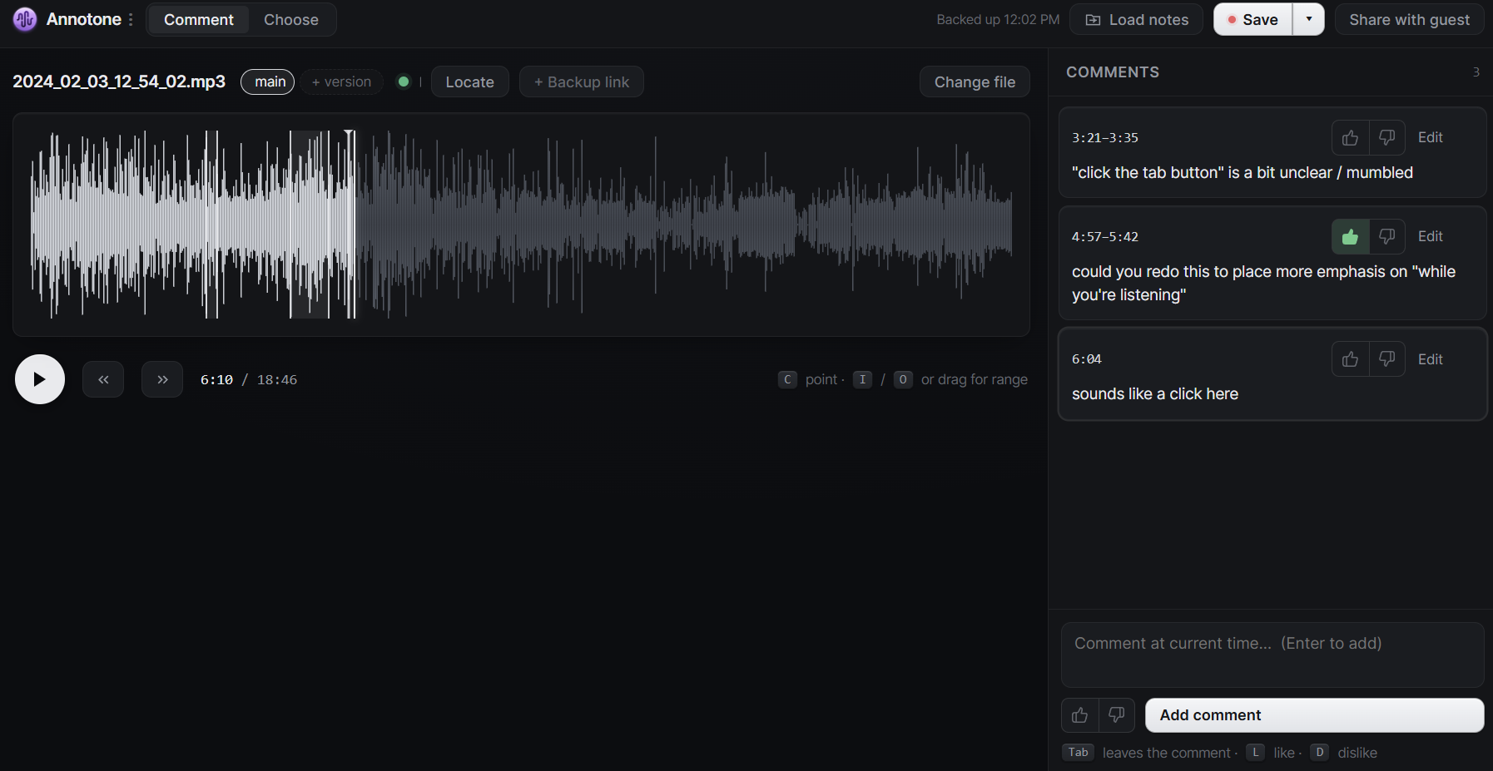Skip forward with the fast-forward button
Image resolution: width=1493 pixels, height=771 pixels.
[162, 379]
